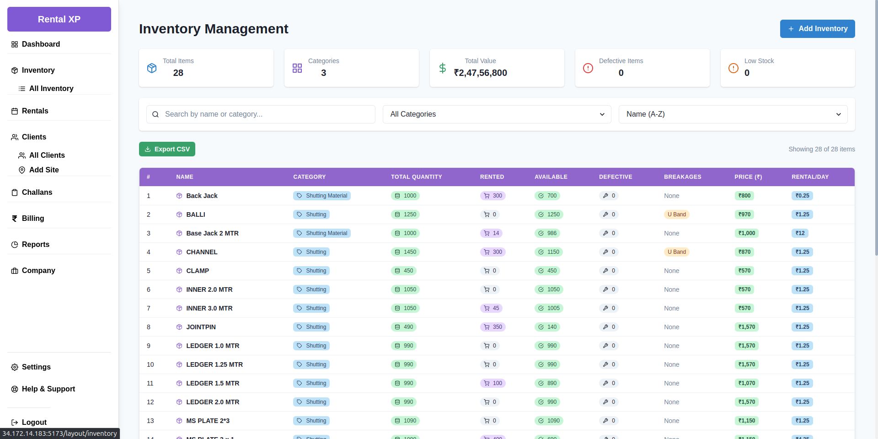This screenshot has height=439, width=878.
Task: Click the rupee Billing icon
Action: pos(15,219)
